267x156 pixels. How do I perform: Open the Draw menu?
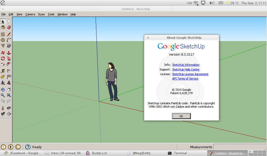point(41,14)
